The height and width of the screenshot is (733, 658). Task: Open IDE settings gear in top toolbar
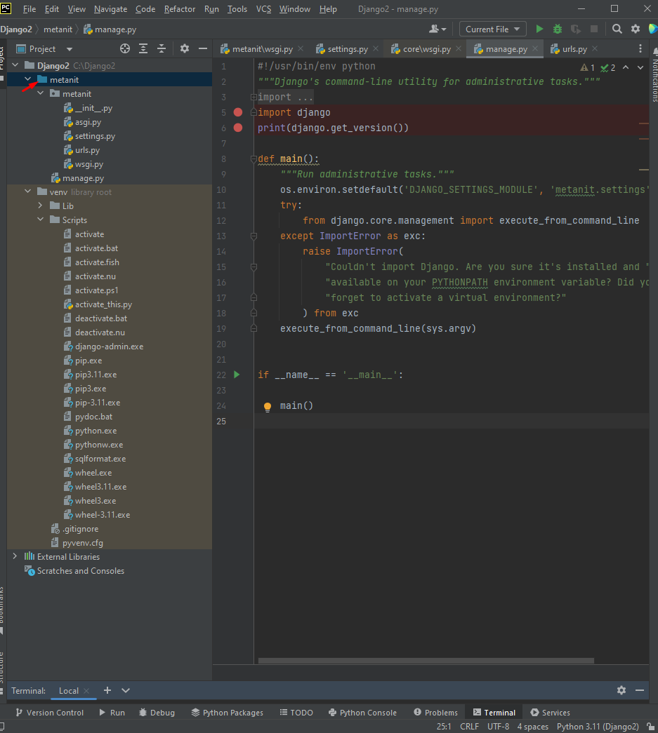[x=635, y=29]
